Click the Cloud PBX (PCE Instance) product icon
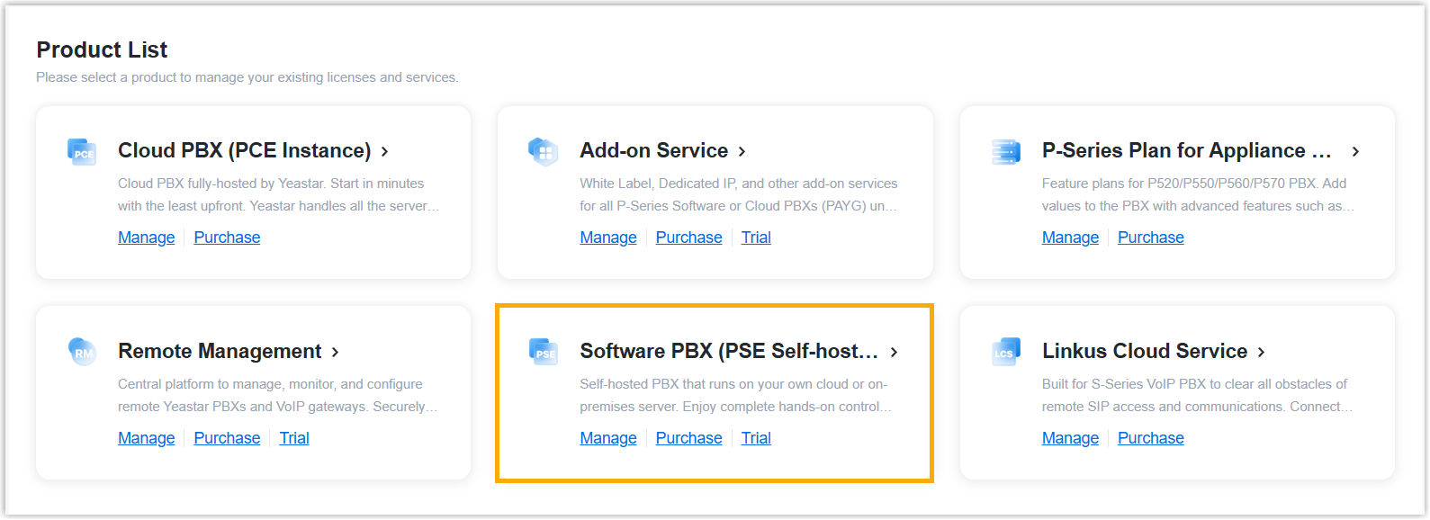 [x=82, y=151]
